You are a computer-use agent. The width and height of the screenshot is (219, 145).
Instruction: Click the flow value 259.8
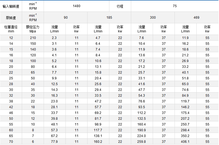142,141
